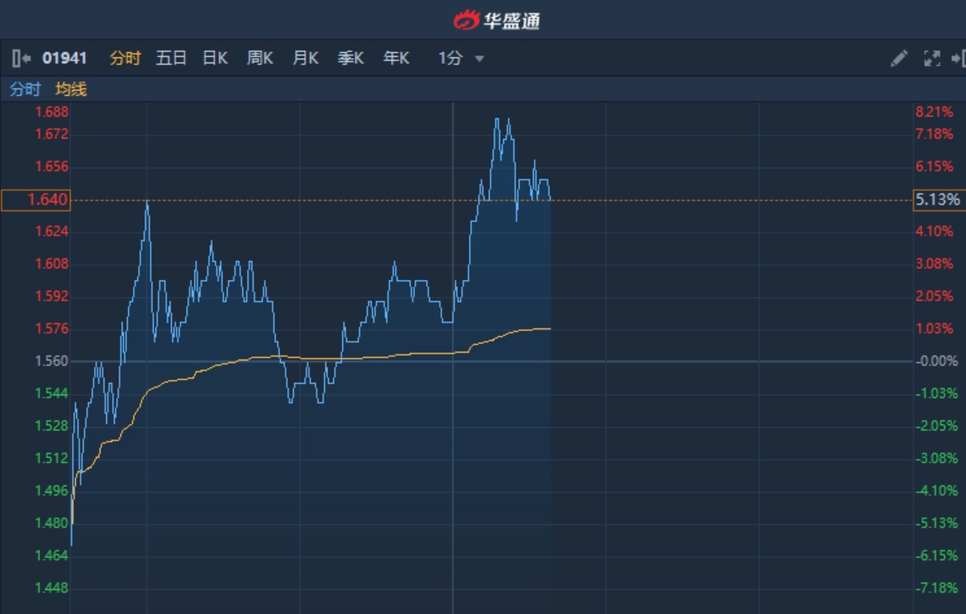
Task: Click the collapse-left panel icon beside 01941
Action: (x=22, y=58)
